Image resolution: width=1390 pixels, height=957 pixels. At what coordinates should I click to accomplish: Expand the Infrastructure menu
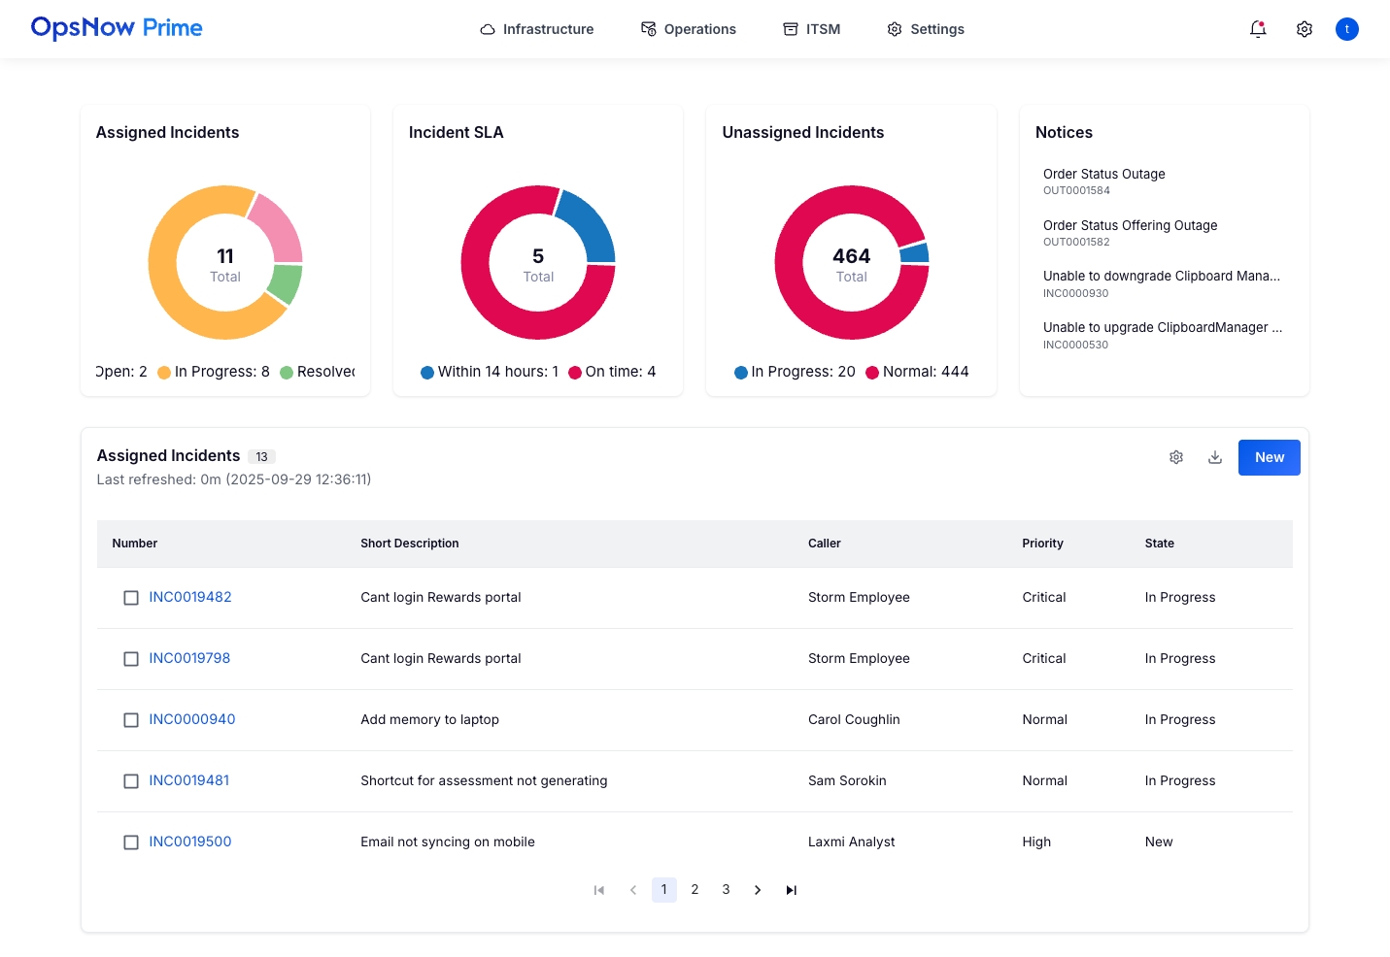[x=536, y=29]
